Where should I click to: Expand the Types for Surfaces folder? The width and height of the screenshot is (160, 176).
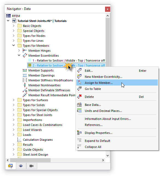(13, 100)
